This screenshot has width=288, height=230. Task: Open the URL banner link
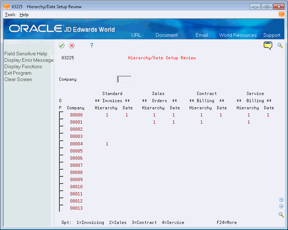(136, 35)
